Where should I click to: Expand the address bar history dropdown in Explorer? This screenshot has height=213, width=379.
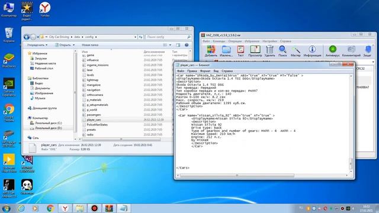tap(136, 37)
